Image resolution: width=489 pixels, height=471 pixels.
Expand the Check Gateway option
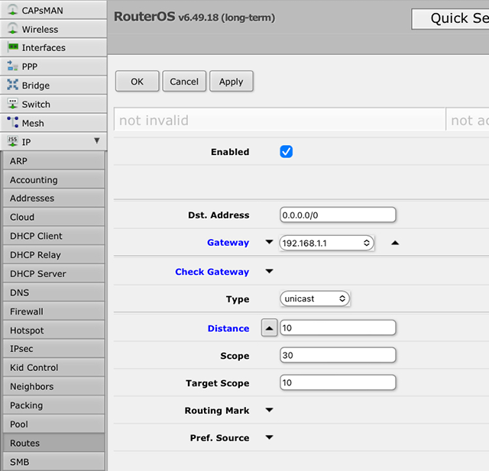click(269, 272)
